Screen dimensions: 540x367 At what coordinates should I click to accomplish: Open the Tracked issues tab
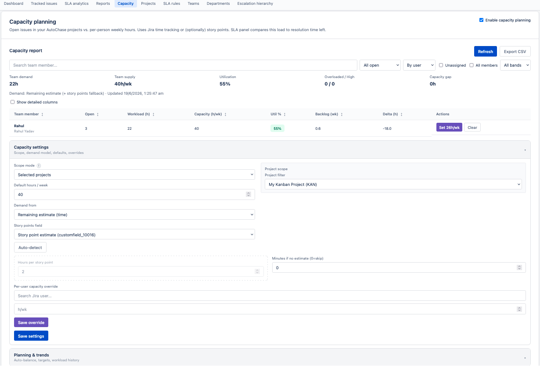click(x=44, y=4)
